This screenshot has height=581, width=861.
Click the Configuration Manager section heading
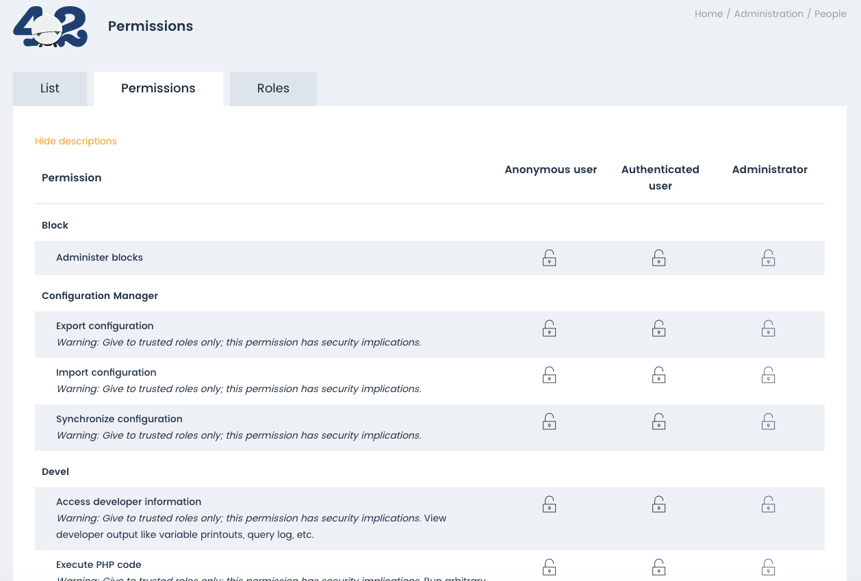tap(100, 296)
